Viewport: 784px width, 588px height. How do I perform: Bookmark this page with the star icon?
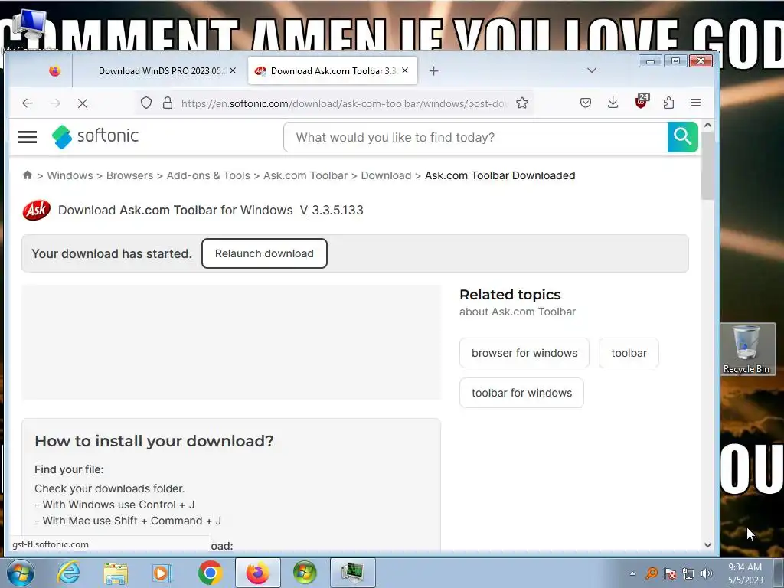click(x=522, y=103)
